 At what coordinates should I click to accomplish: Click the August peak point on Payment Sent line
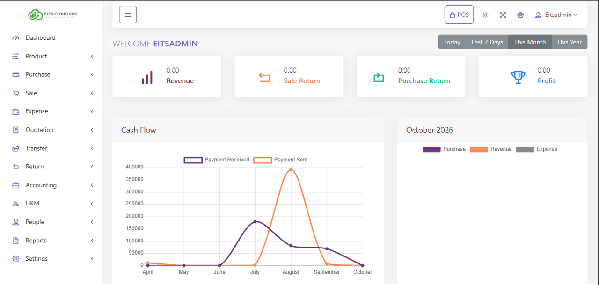tap(291, 169)
